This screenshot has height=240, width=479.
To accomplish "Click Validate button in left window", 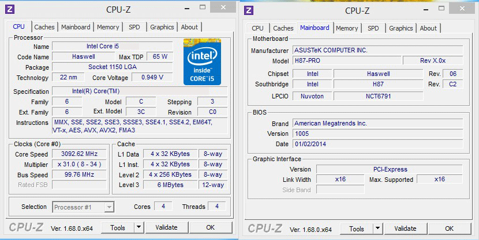I will click(x=166, y=227).
